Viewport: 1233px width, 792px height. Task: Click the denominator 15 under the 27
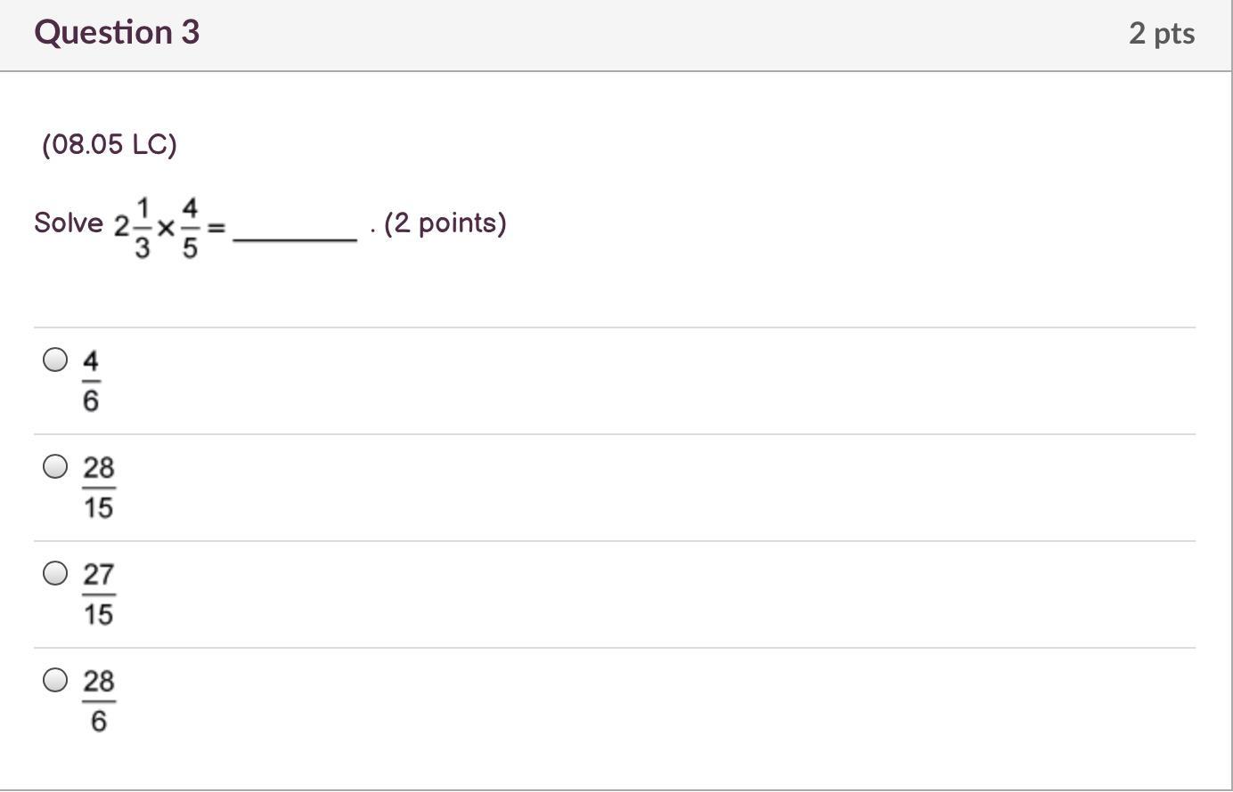[x=98, y=614]
